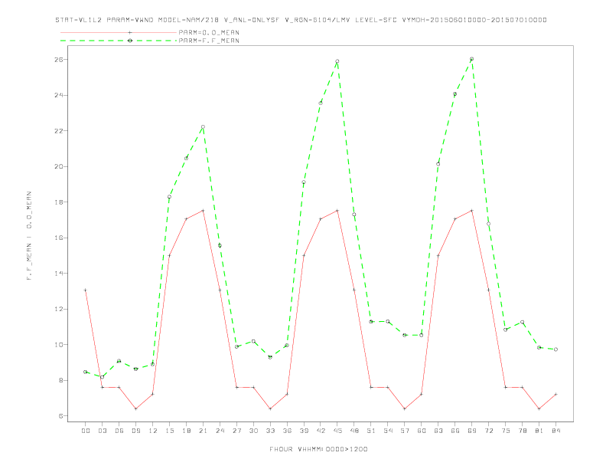This screenshot has width=606, height=469.
Task: Click x-axis tick label 03
Action: (102, 431)
